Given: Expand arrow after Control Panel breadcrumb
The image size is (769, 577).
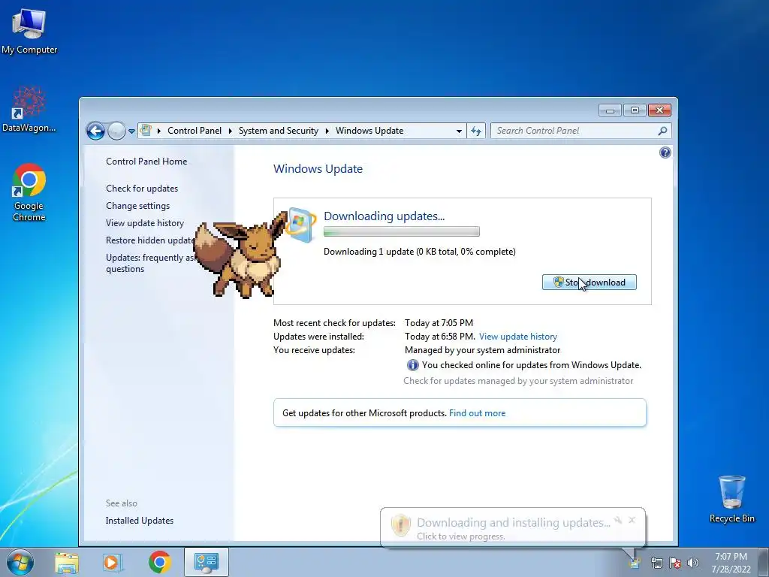Looking at the screenshot, I should tap(230, 131).
